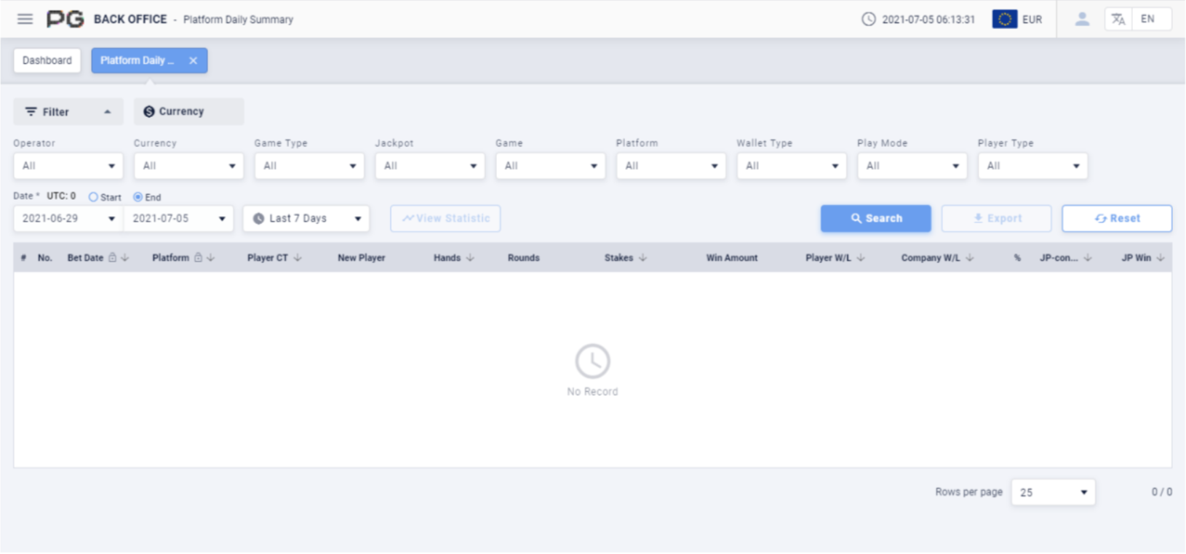This screenshot has width=1186, height=554.
Task: Click the lock icon next to Platform column
Action: 198,257
